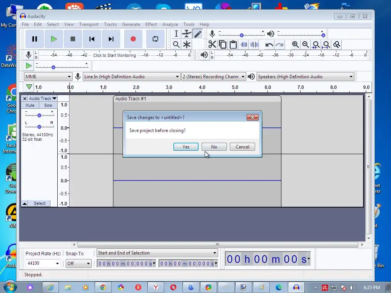Silence audio selection icon
Image resolution: width=391 pixels, height=293 pixels.
pos(254,45)
